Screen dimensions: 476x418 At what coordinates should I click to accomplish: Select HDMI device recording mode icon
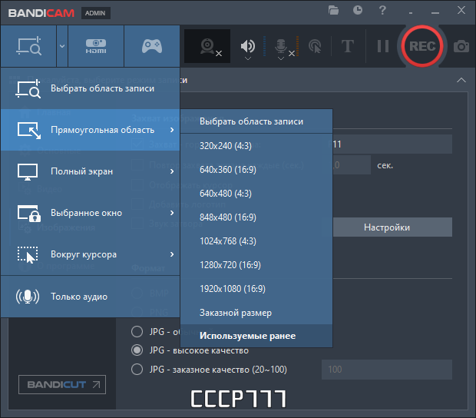tap(96, 46)
